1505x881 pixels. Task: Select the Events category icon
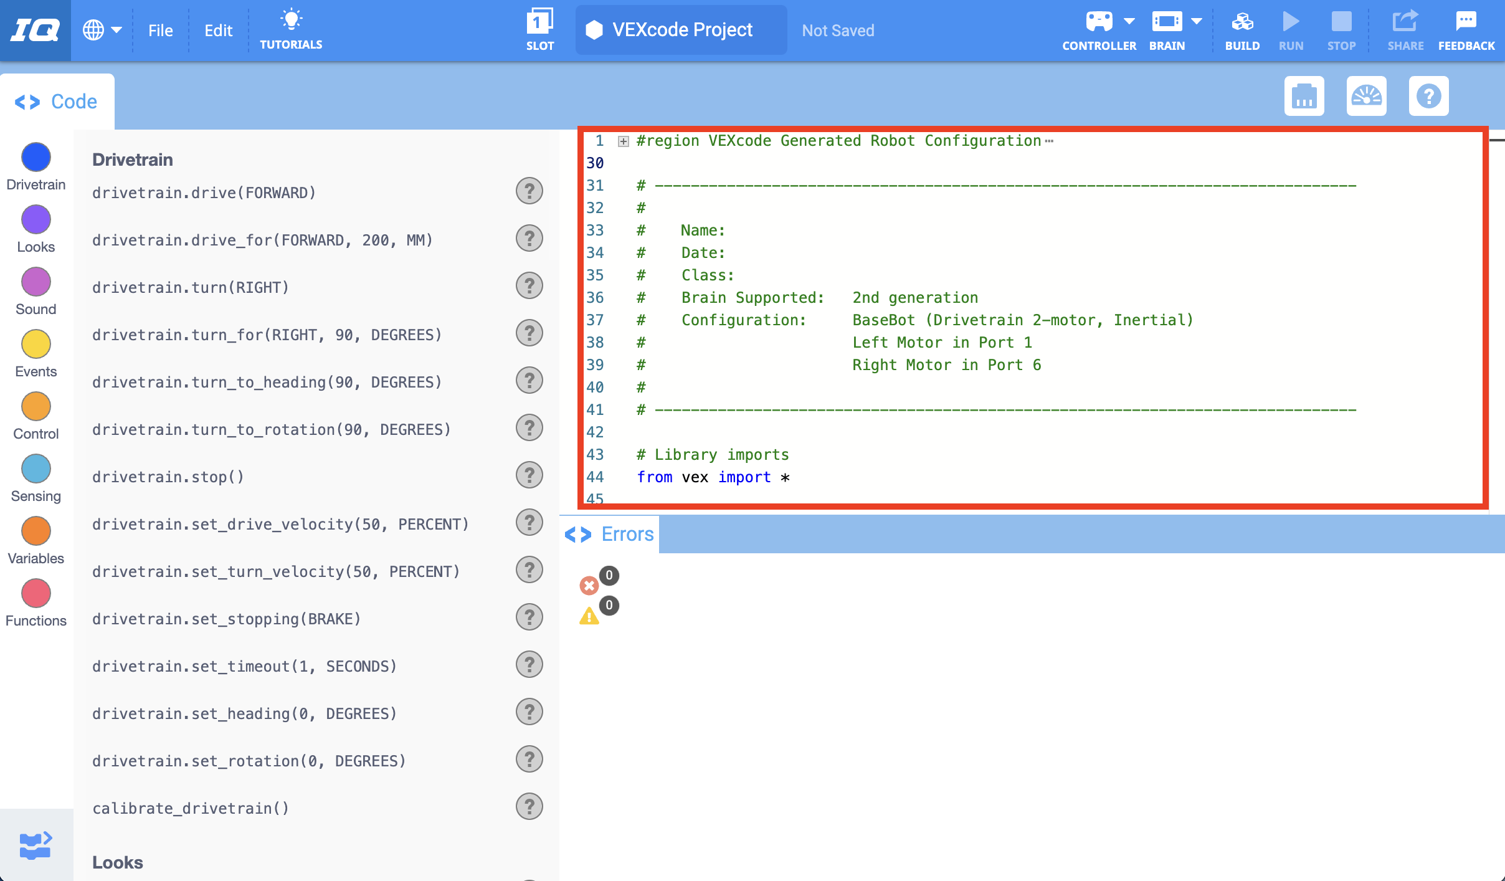point(36,344)
